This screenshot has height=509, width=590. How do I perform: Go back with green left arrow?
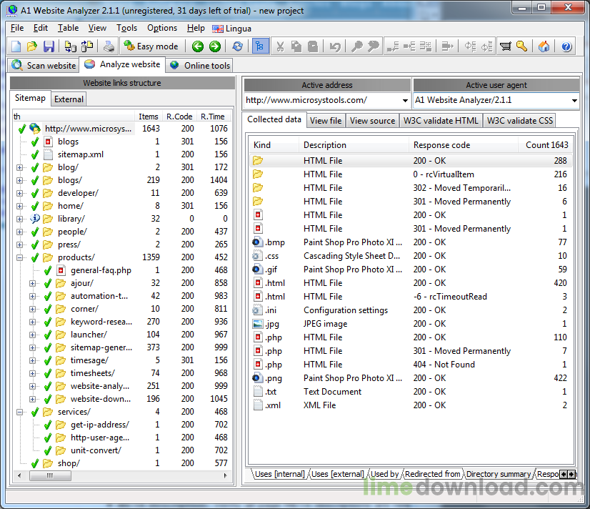[198, 46]
